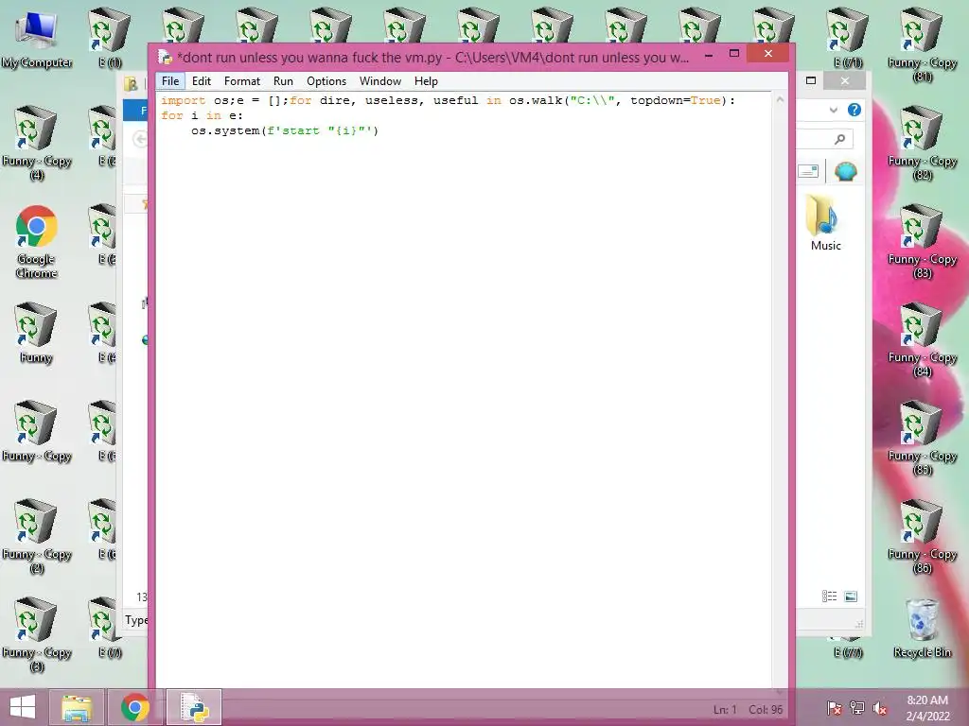The height and width of the screenshot is (726, 969).
Task: Select the Funny - Copy (81) shortcut
Action: 922,44
